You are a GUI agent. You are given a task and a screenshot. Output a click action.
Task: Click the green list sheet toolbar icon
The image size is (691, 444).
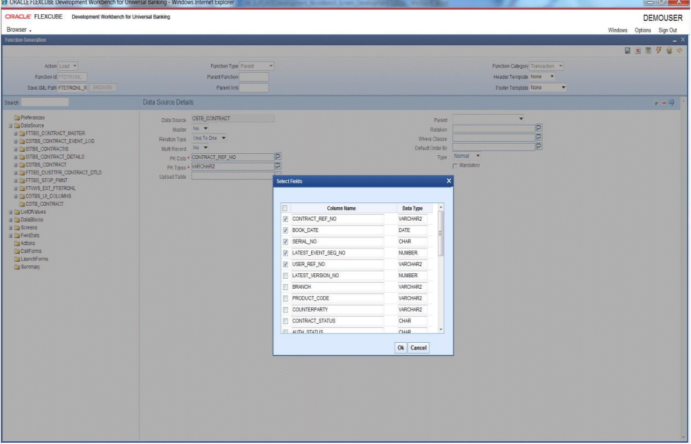648,51
